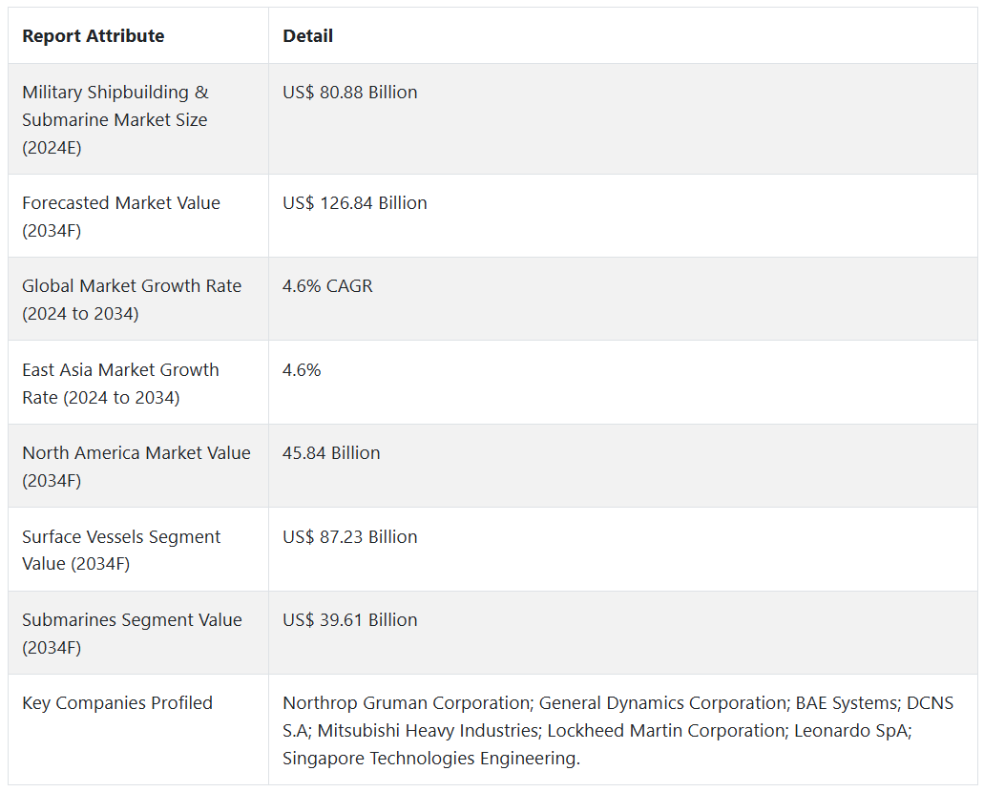This screenshot has width=984, height=792.
Task: Click the Report Attribute column header
Action: (93, 36)
